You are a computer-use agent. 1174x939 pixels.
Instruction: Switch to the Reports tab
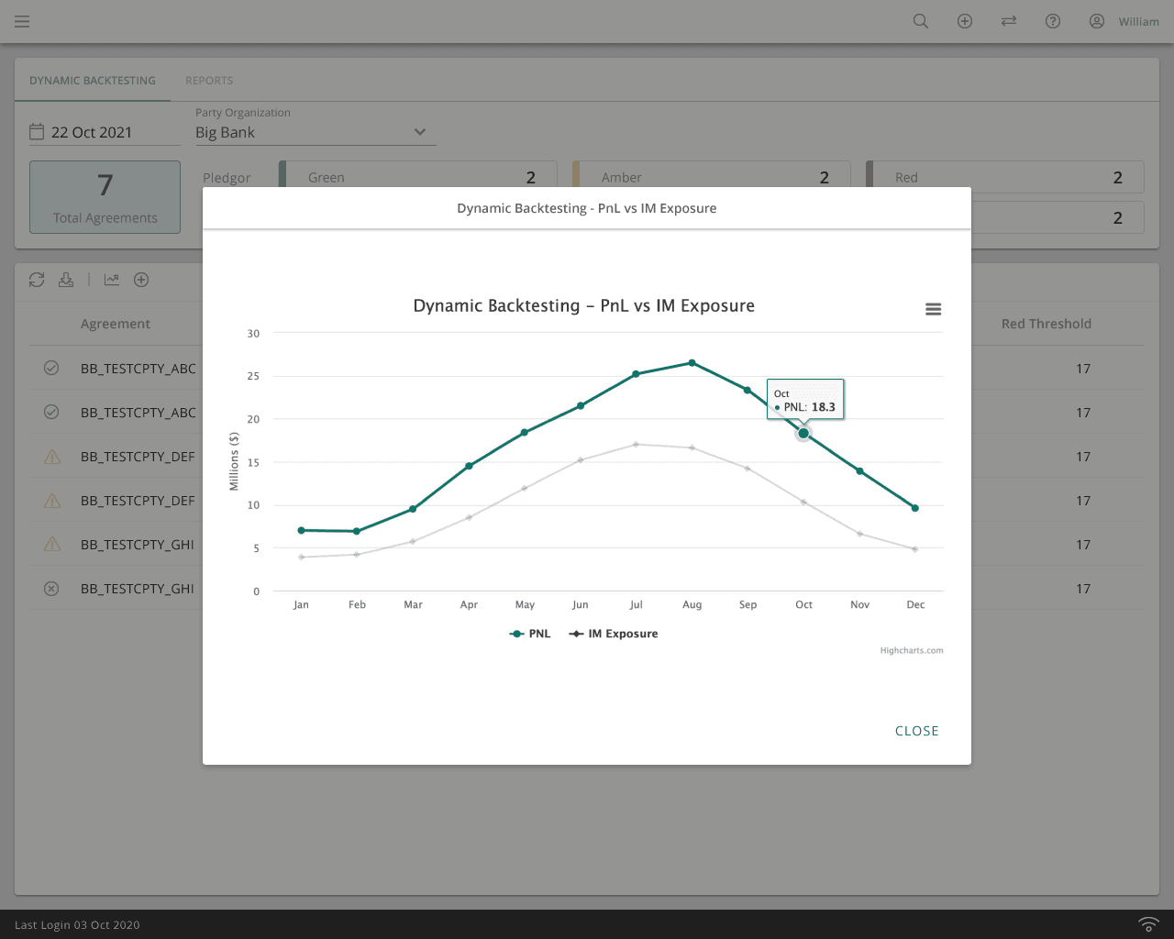click(x=209, y=81)
